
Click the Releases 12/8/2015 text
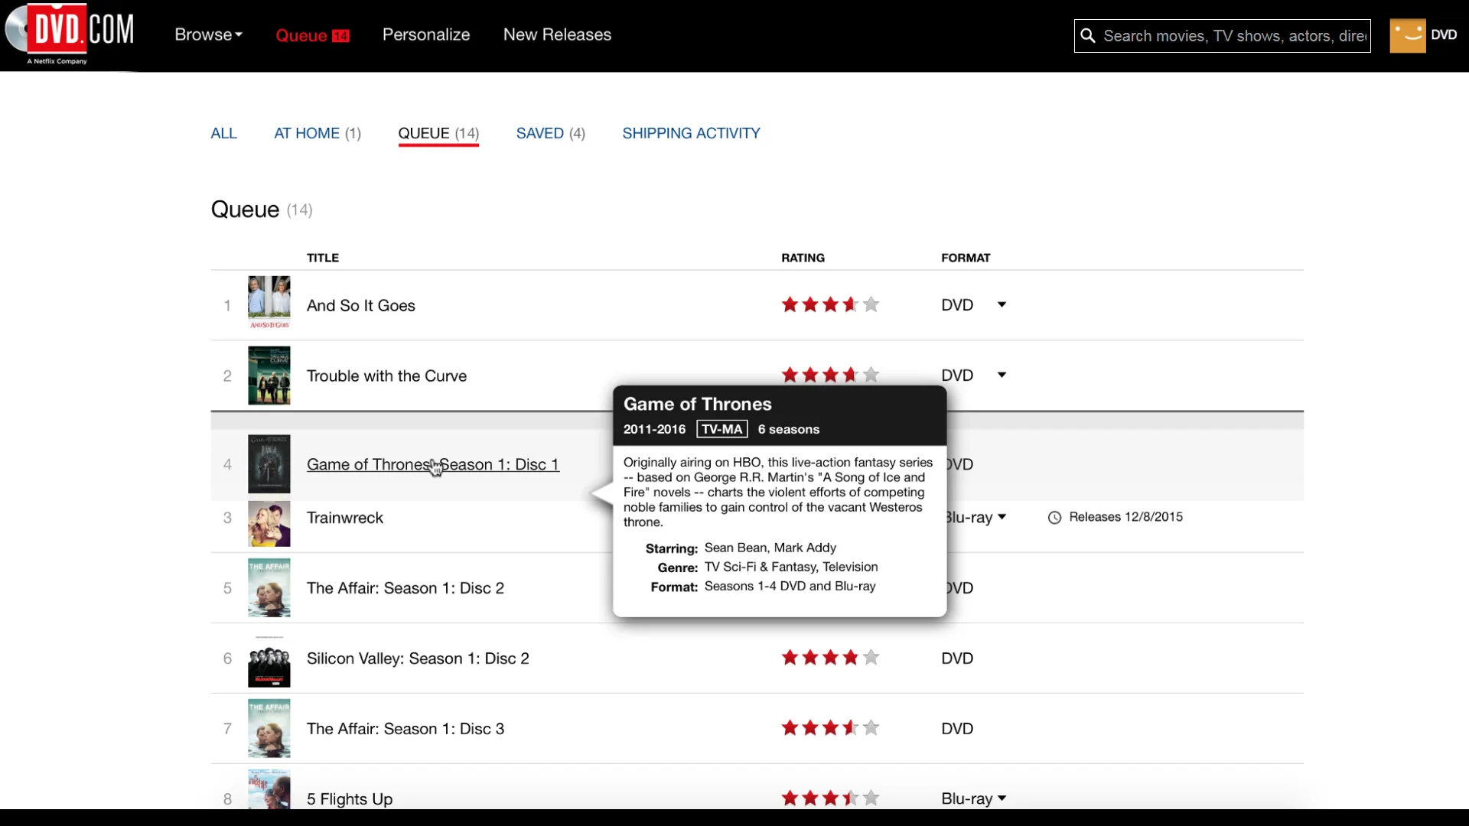pos(1125,517)
